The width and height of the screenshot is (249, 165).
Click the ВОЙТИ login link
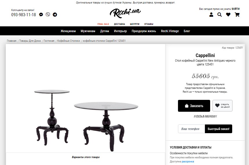coord(236,9)
